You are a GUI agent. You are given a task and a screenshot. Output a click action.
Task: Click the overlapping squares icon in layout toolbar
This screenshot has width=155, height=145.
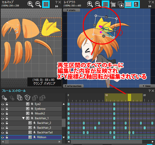(x=121, y=4)
